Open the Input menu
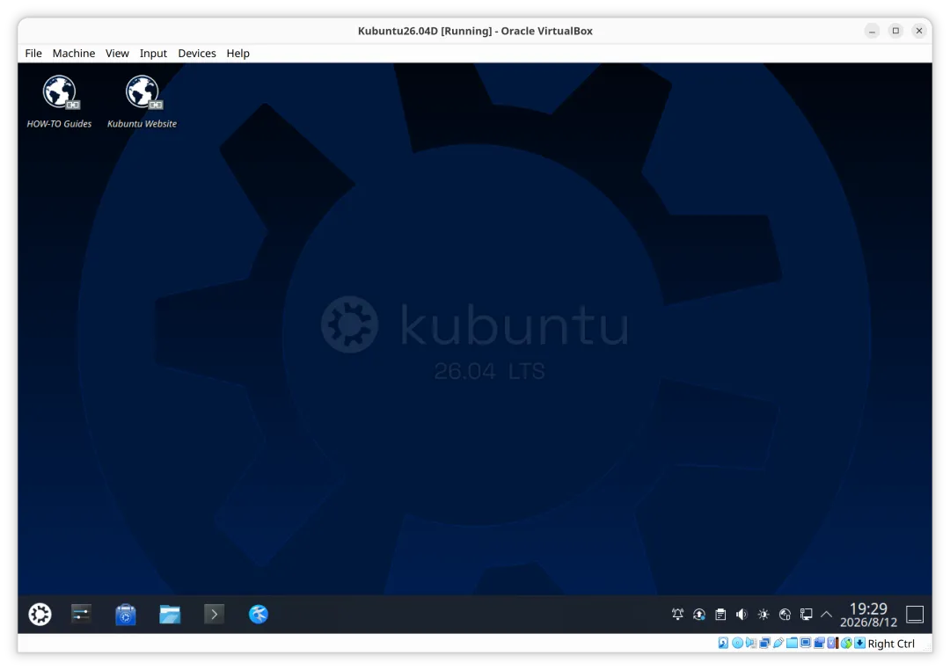The height and width of the screenshot is (670, 950). [153, 54]
